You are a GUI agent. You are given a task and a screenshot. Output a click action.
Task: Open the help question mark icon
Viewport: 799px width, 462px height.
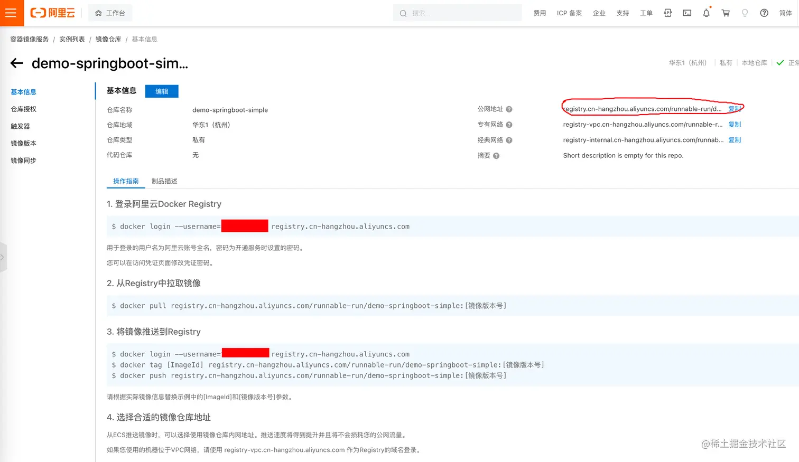click(764, 13)
